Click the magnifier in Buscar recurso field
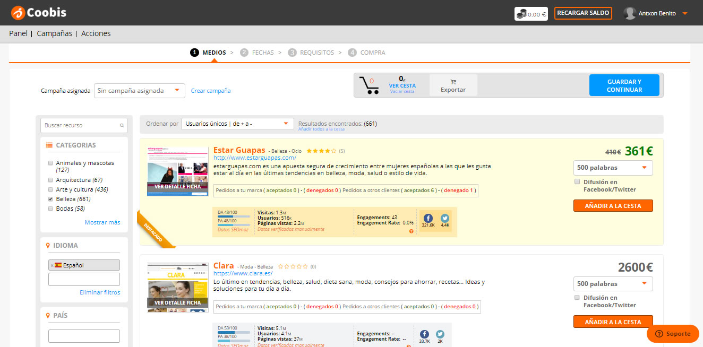This screenshot has width=703, height=347. click(123, 125)
